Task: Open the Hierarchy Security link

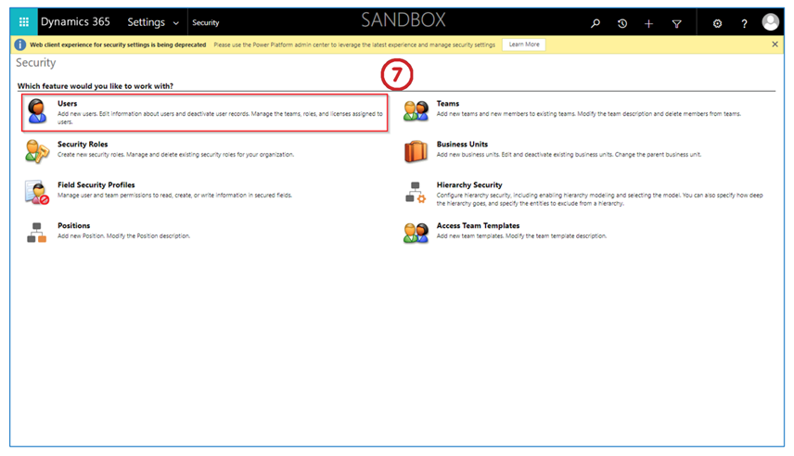Action: (x=468, y=185)
